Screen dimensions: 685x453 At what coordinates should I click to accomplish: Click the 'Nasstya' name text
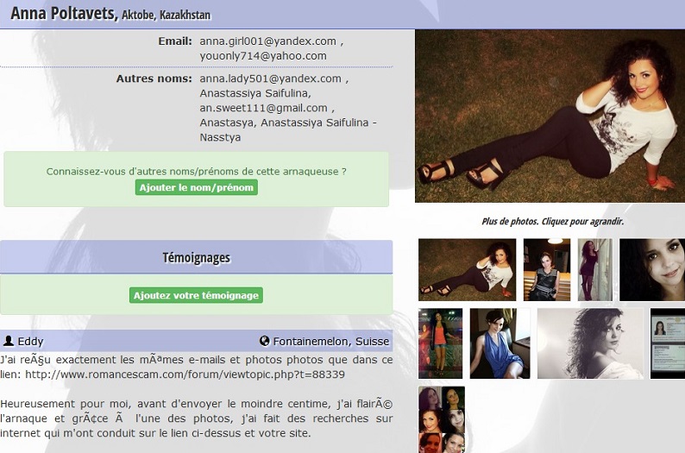click(x=220, y=137)
